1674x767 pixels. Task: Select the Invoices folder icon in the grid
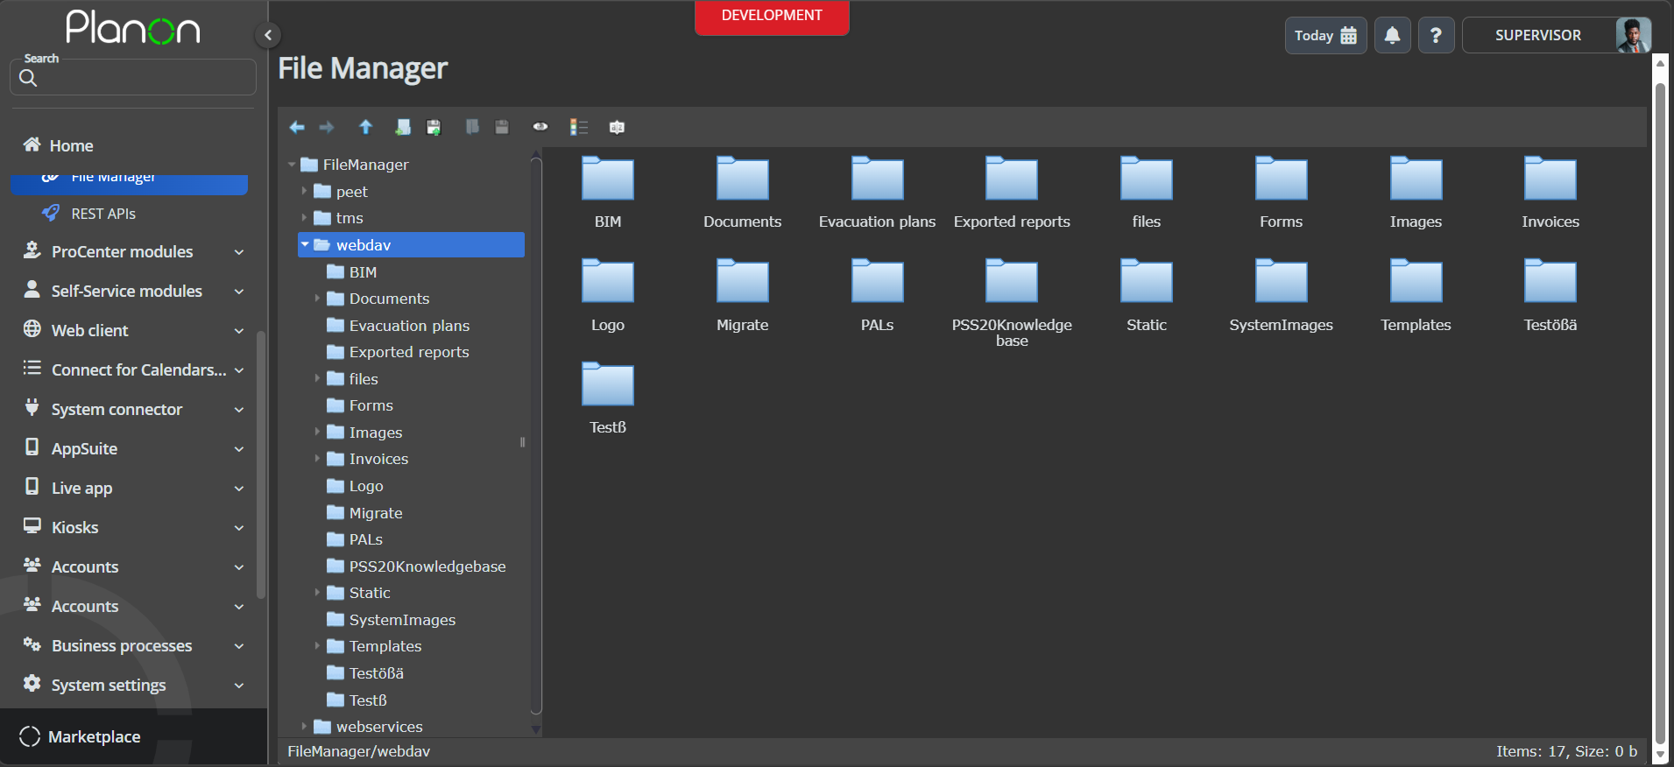1550,179
